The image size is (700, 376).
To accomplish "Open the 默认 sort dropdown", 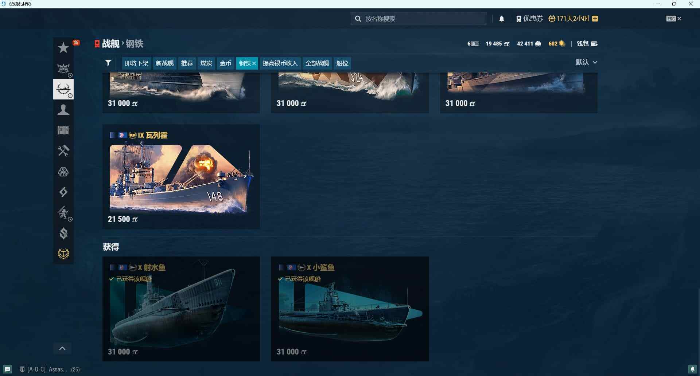I will click(x=587, y=62).
